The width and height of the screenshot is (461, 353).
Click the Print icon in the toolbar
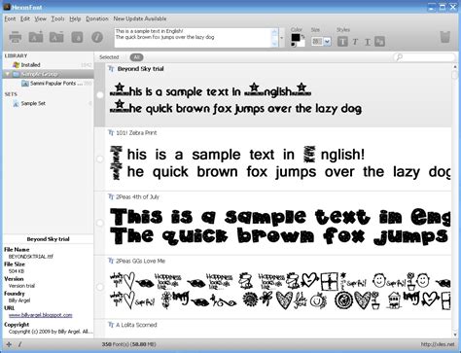click(16, 37)
